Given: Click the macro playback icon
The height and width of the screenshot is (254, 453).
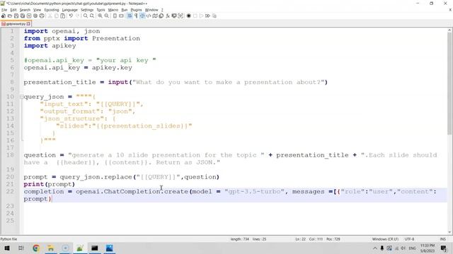Looking at the screenshot, I should 201,16.
